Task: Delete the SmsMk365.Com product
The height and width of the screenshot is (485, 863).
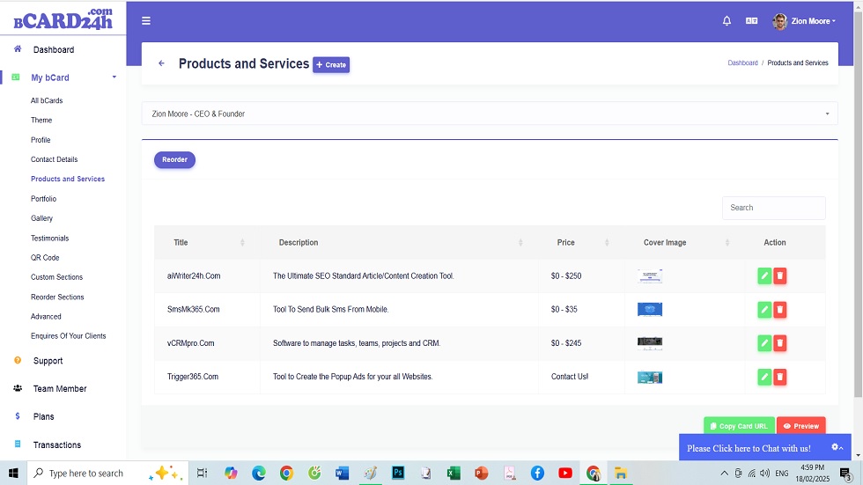Action: click(x=779, y=310)
